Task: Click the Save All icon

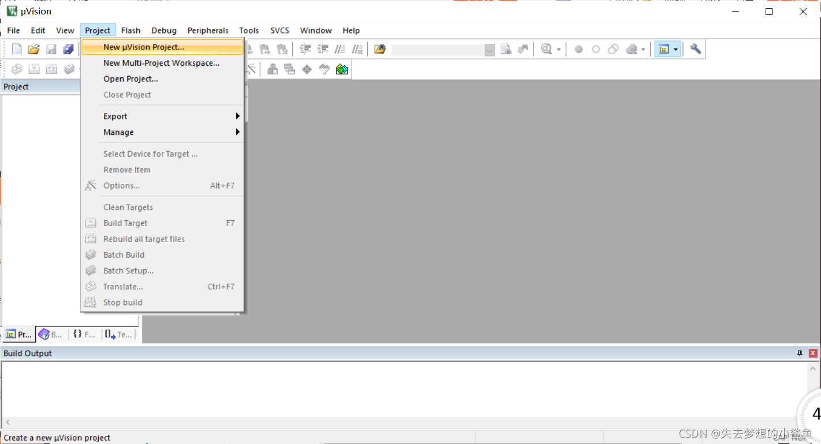Action: click(69, 50)
